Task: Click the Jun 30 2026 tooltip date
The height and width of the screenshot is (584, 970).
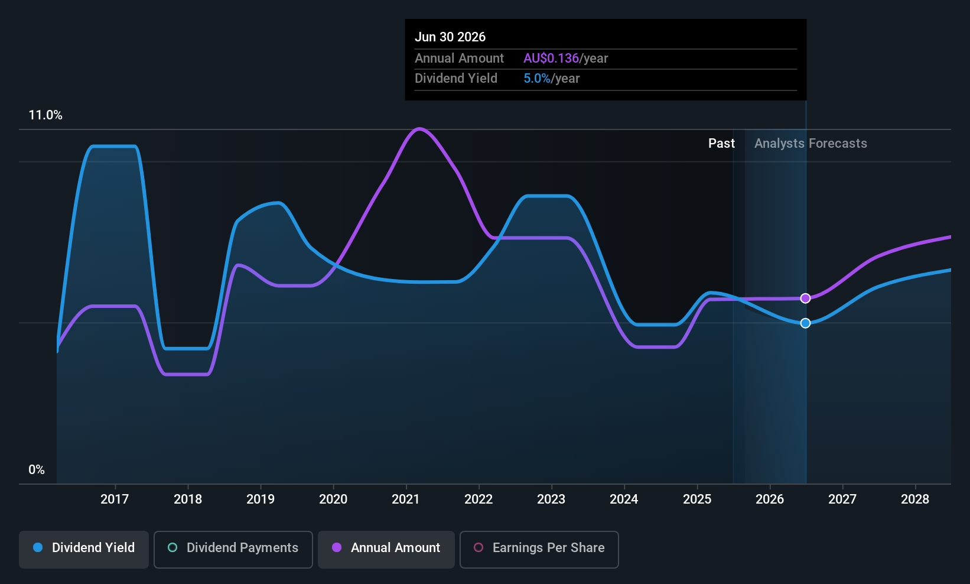Action: (450, 37)
